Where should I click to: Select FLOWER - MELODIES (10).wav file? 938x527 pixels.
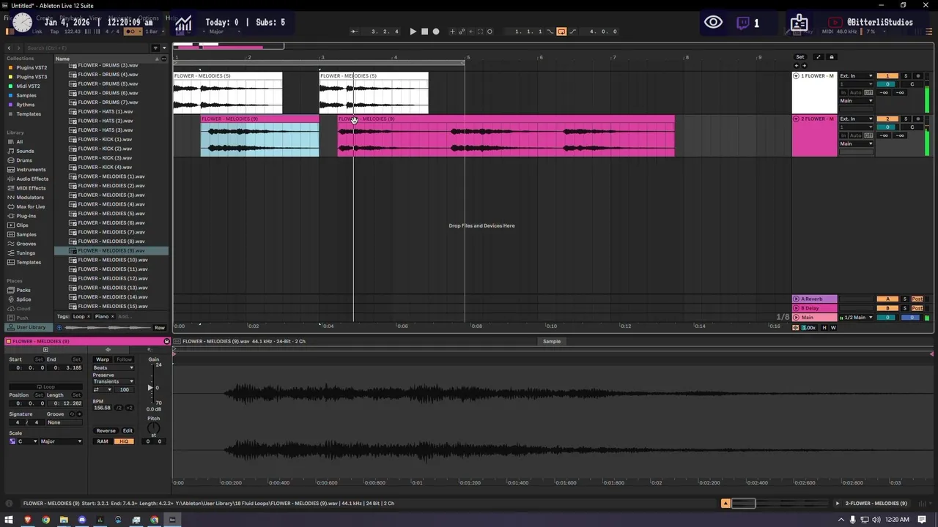(112, 260)
